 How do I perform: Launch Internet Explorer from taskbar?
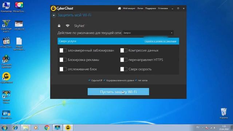[x=15, y=128]
